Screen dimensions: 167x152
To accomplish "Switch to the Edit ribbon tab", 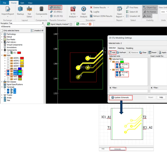I will (22, 3).
